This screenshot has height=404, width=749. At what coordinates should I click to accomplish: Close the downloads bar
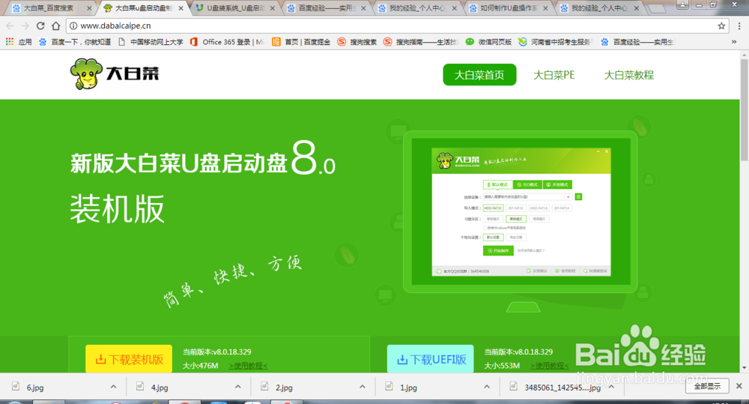(x=739, y=386)
